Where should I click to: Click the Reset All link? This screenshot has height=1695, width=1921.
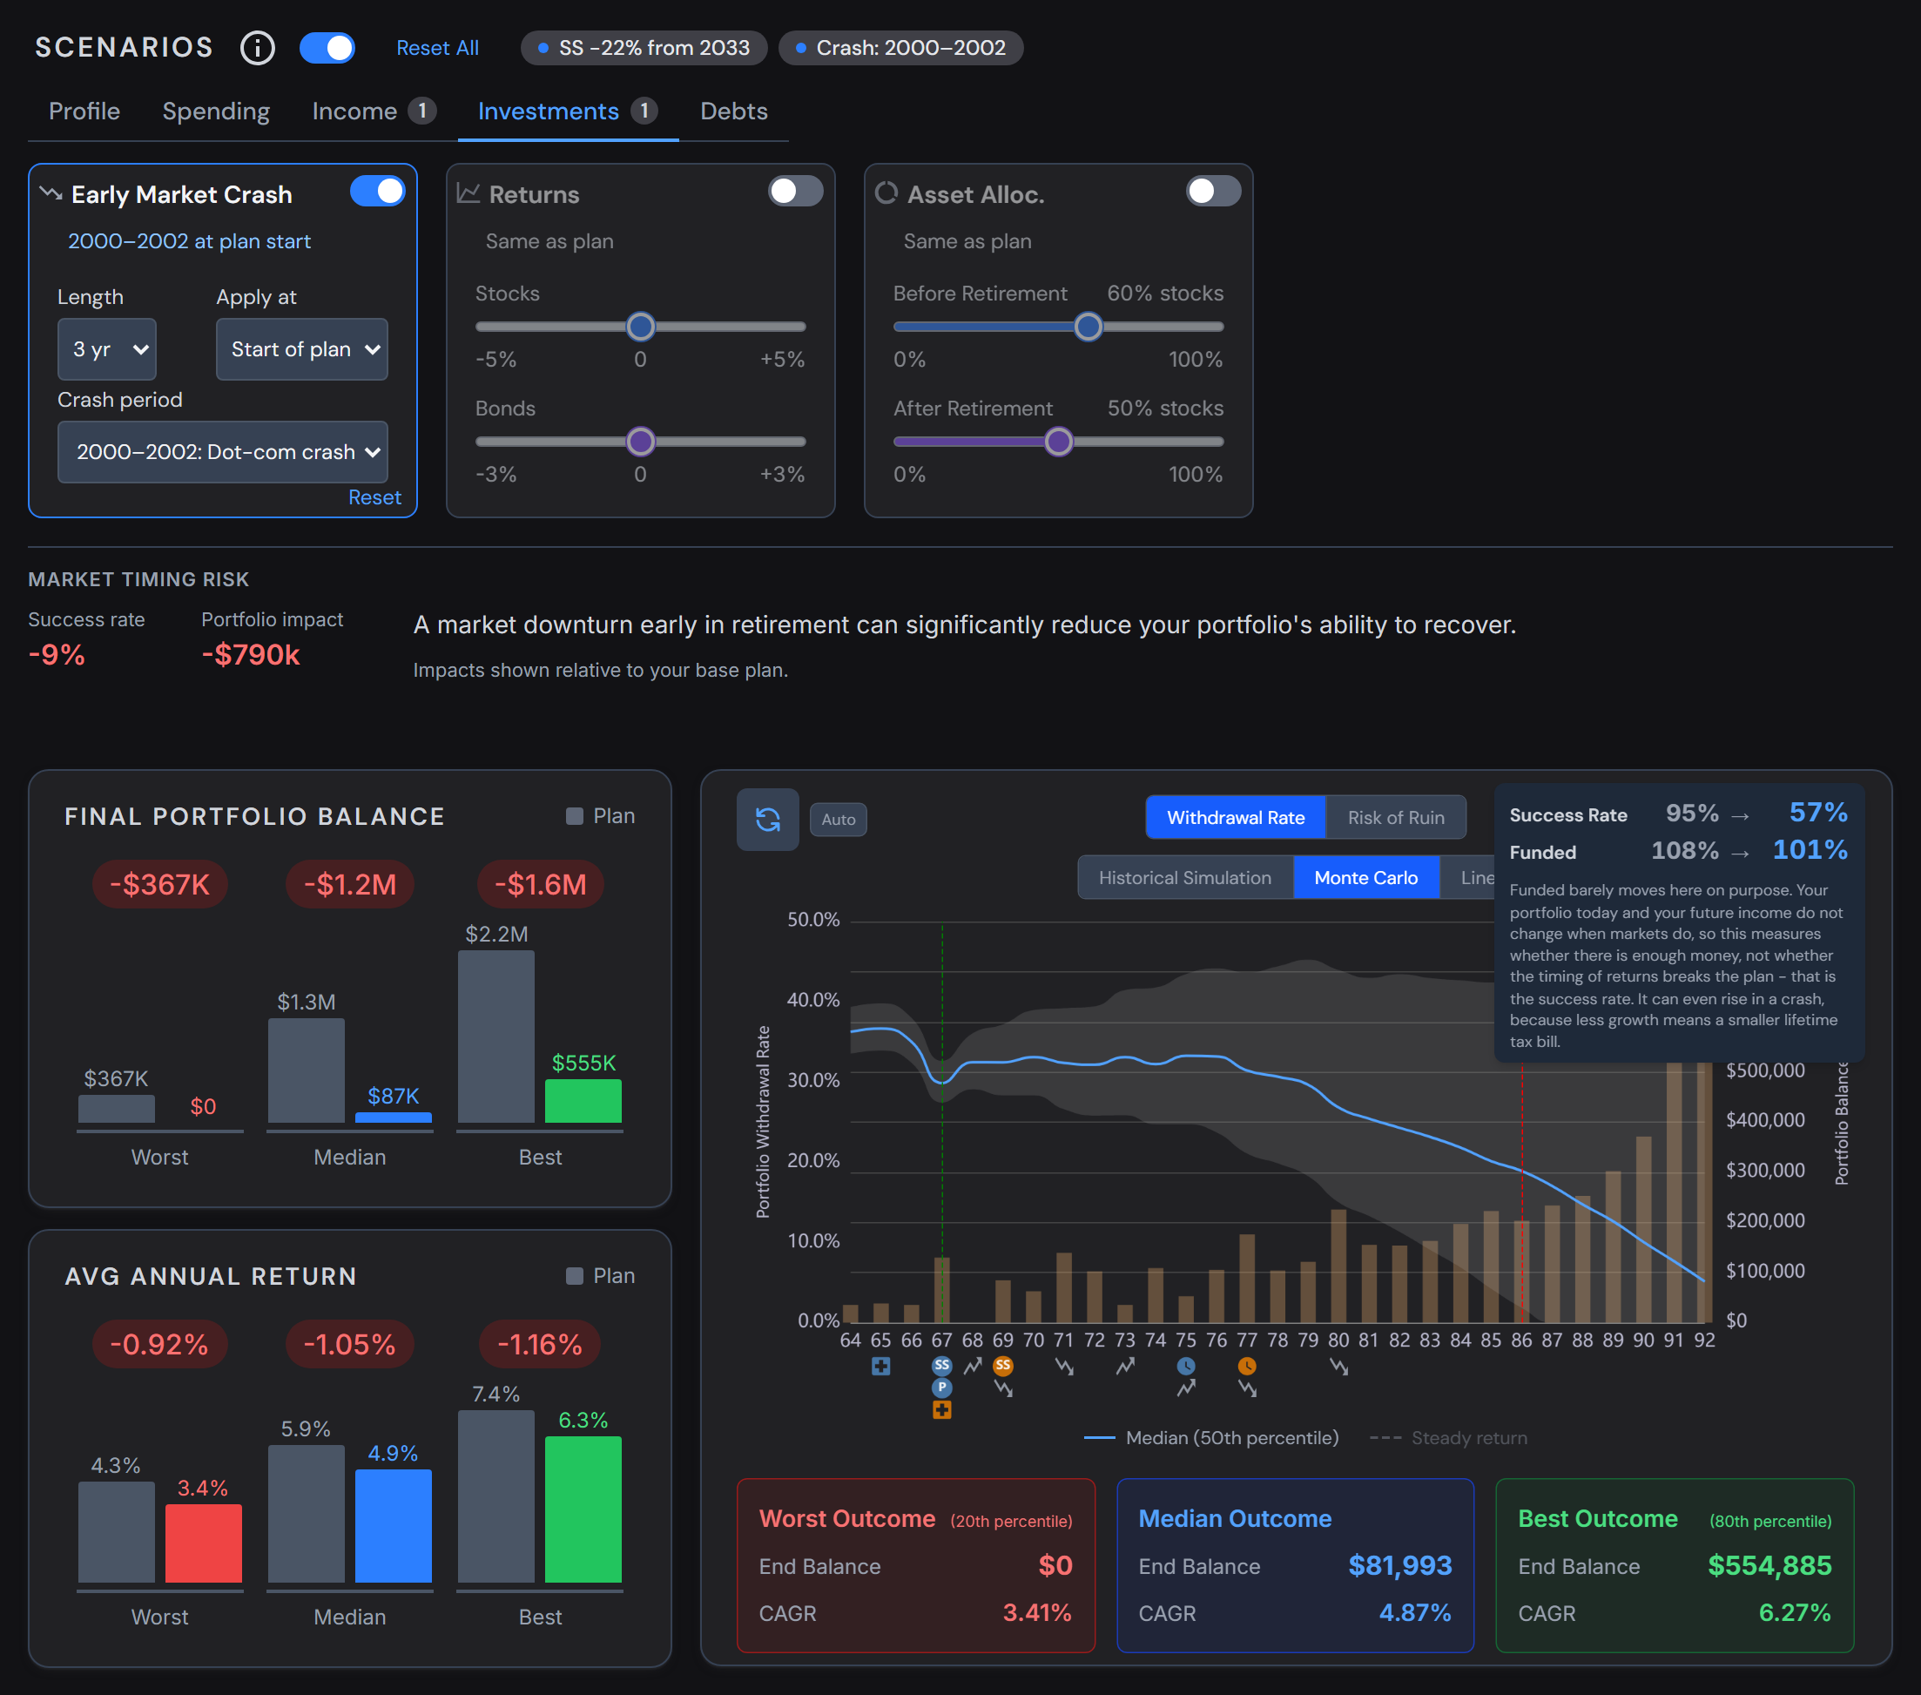coord(437,48)
